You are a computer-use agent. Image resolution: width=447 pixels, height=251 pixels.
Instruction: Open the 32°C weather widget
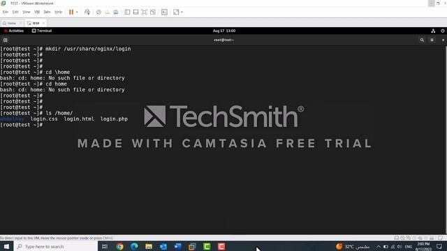(353, 246)
